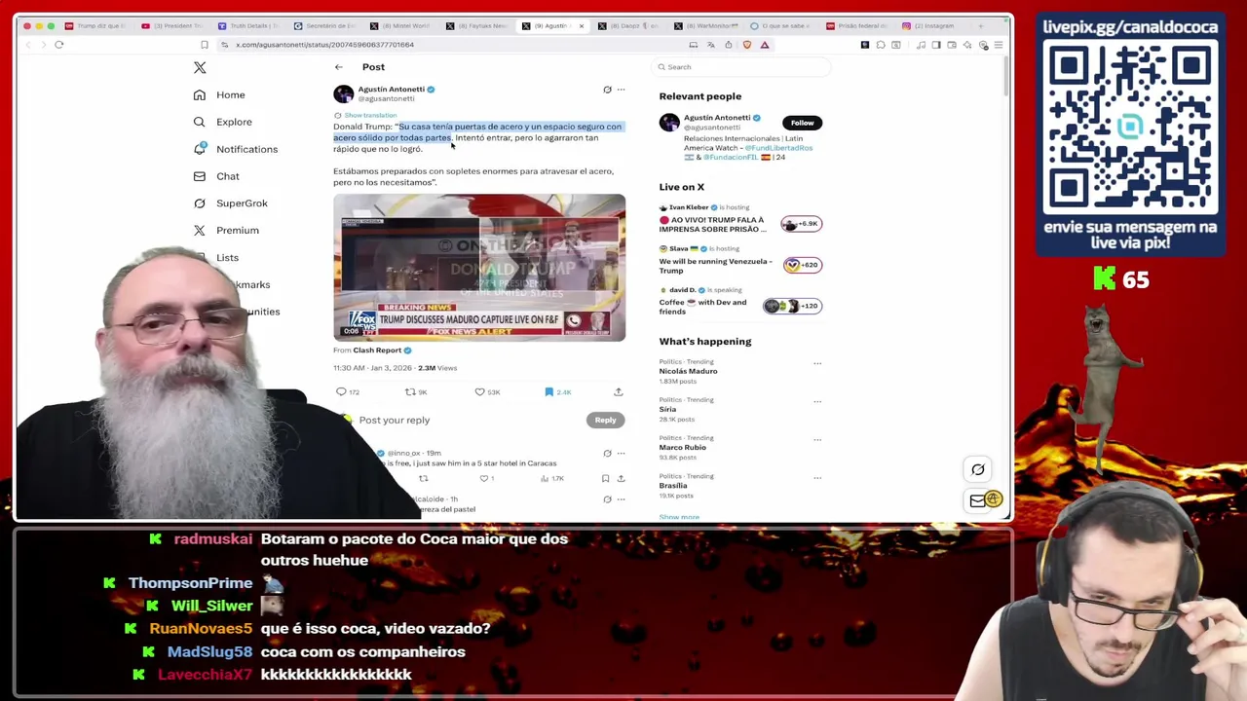This screenshot has height=701, width=1247.
Task: Open the Brasília trending topic
Action: pos(673,486)
